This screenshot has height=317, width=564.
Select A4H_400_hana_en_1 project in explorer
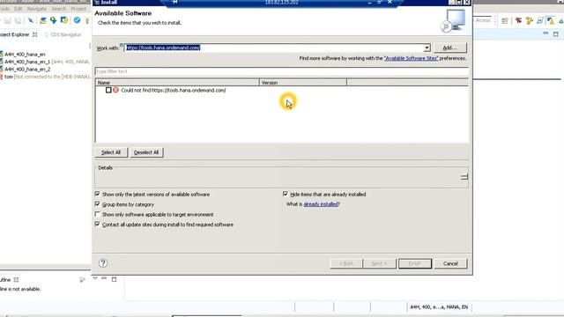click(27, 62)
